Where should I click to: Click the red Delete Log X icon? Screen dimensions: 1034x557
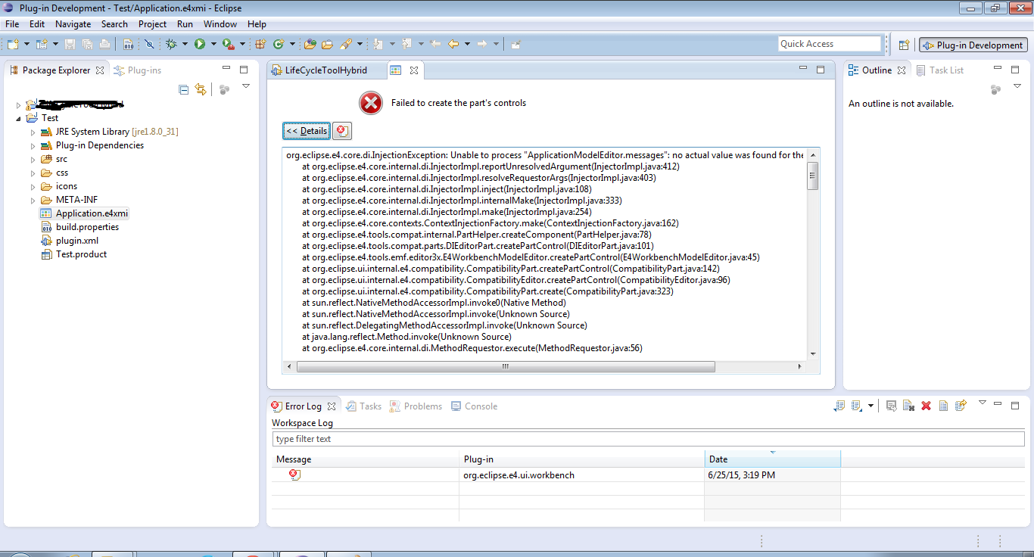(926, 406)
